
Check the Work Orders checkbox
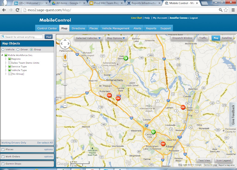point(3,157)
